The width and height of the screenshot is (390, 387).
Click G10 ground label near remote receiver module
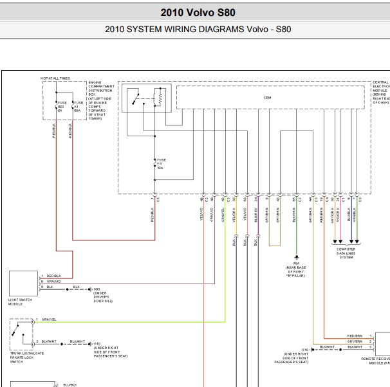(292, 356)
